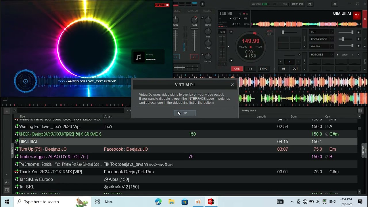Open the WAHWAH effect dropdown
The height and width of the screenshot is (207, 368).
(321, 46)
